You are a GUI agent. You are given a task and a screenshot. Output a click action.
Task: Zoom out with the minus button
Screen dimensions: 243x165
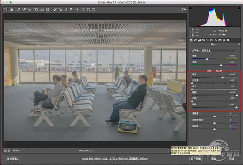coord(5,150)
